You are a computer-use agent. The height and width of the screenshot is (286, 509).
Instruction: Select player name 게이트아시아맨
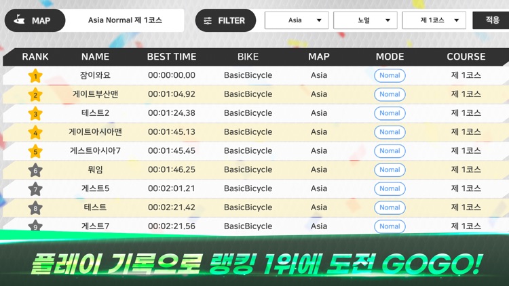(95, 131)
